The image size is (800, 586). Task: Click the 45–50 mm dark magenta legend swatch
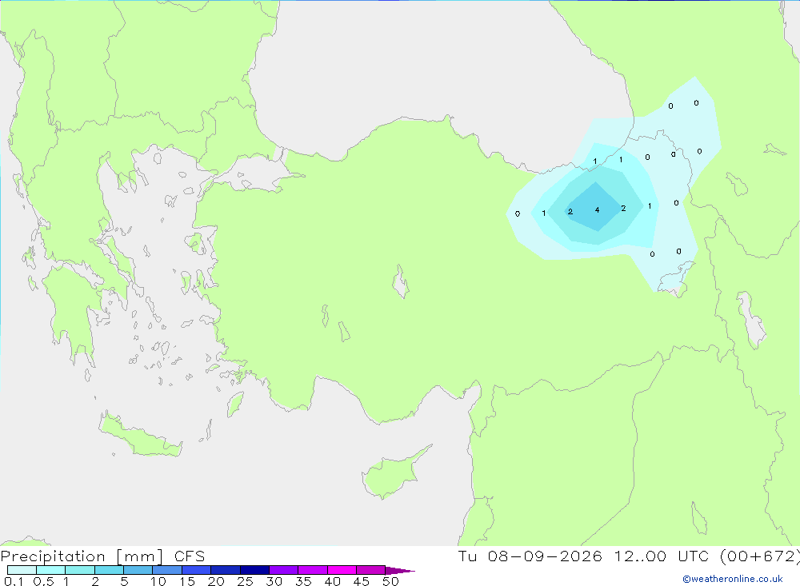[371, 570]
